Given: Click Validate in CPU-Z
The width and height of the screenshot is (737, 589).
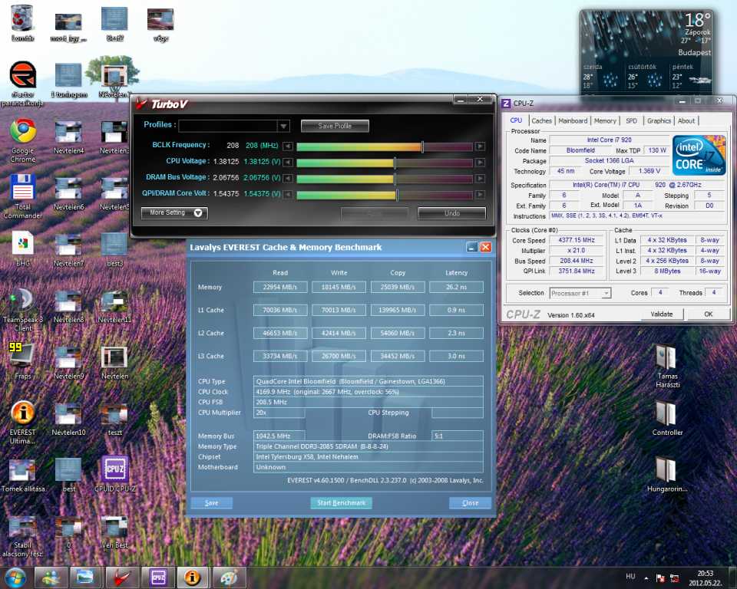Looking at the screenshot, I should pyautogui.click(x=662, y=314).
